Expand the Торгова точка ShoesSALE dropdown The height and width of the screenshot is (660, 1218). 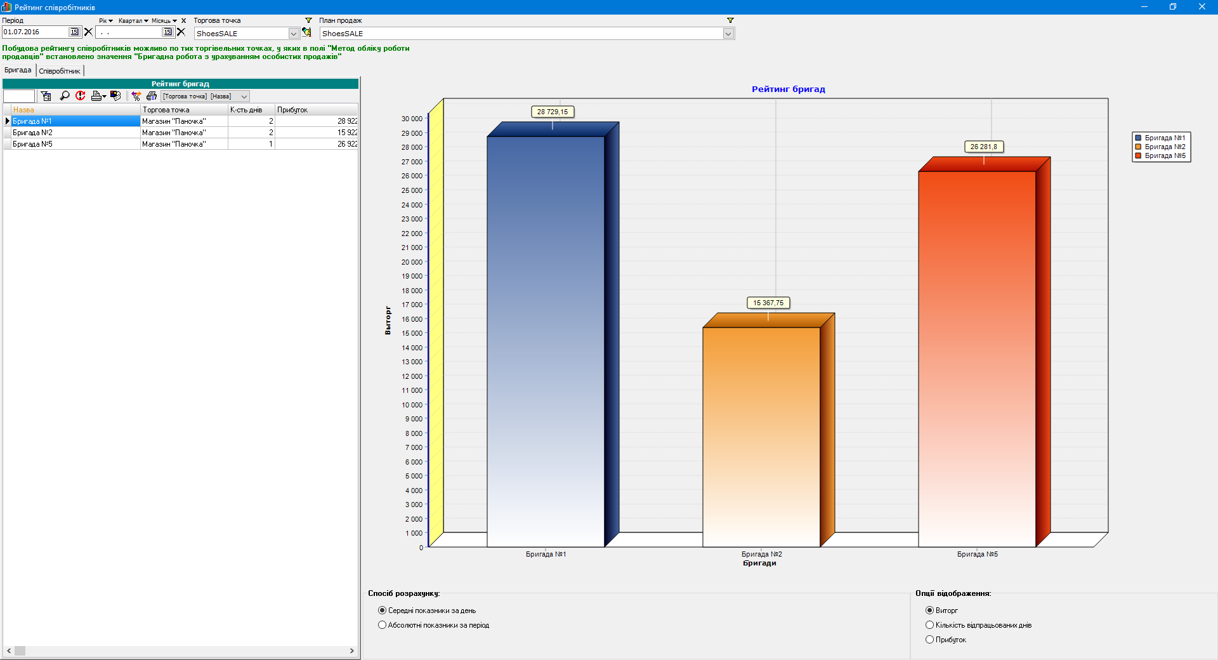294,34
